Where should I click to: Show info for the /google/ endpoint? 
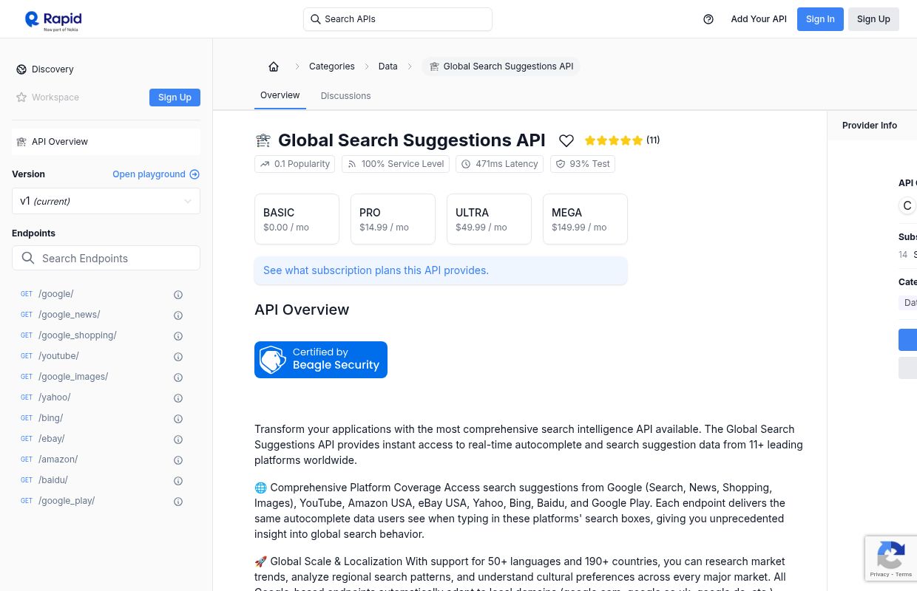(x=178, y=295)
